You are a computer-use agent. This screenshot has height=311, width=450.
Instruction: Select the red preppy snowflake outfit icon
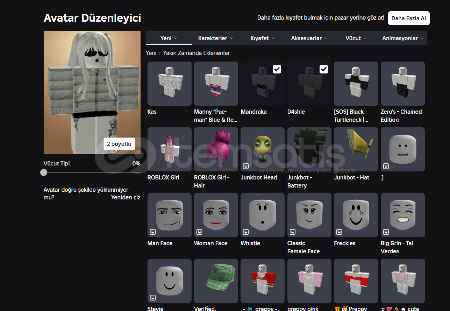point(263,281)
